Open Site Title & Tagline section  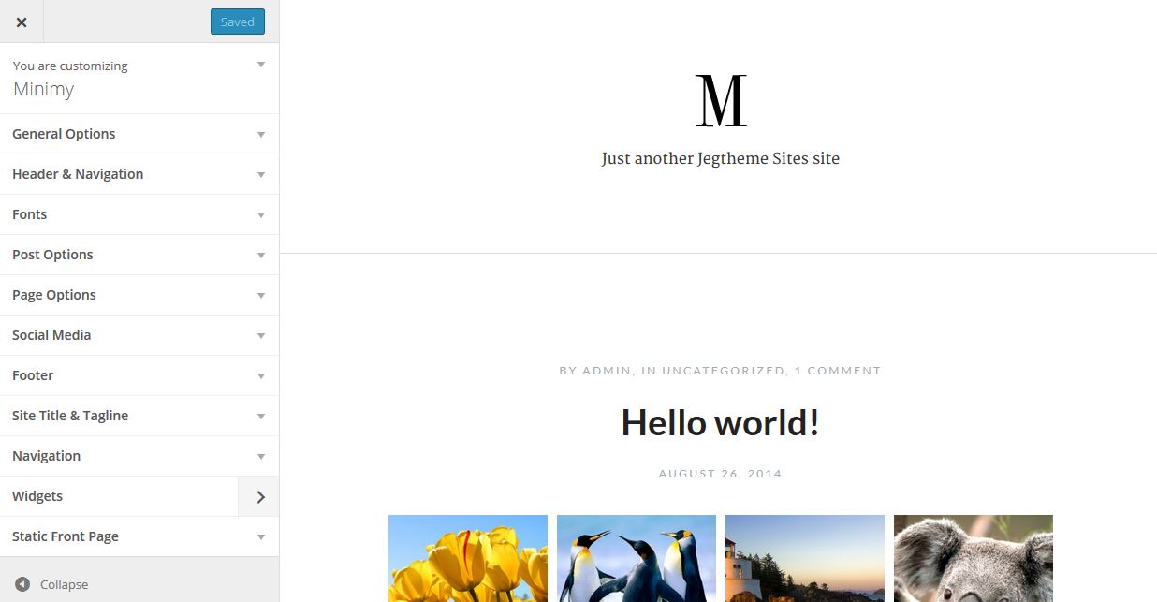(x=139, y=416)
